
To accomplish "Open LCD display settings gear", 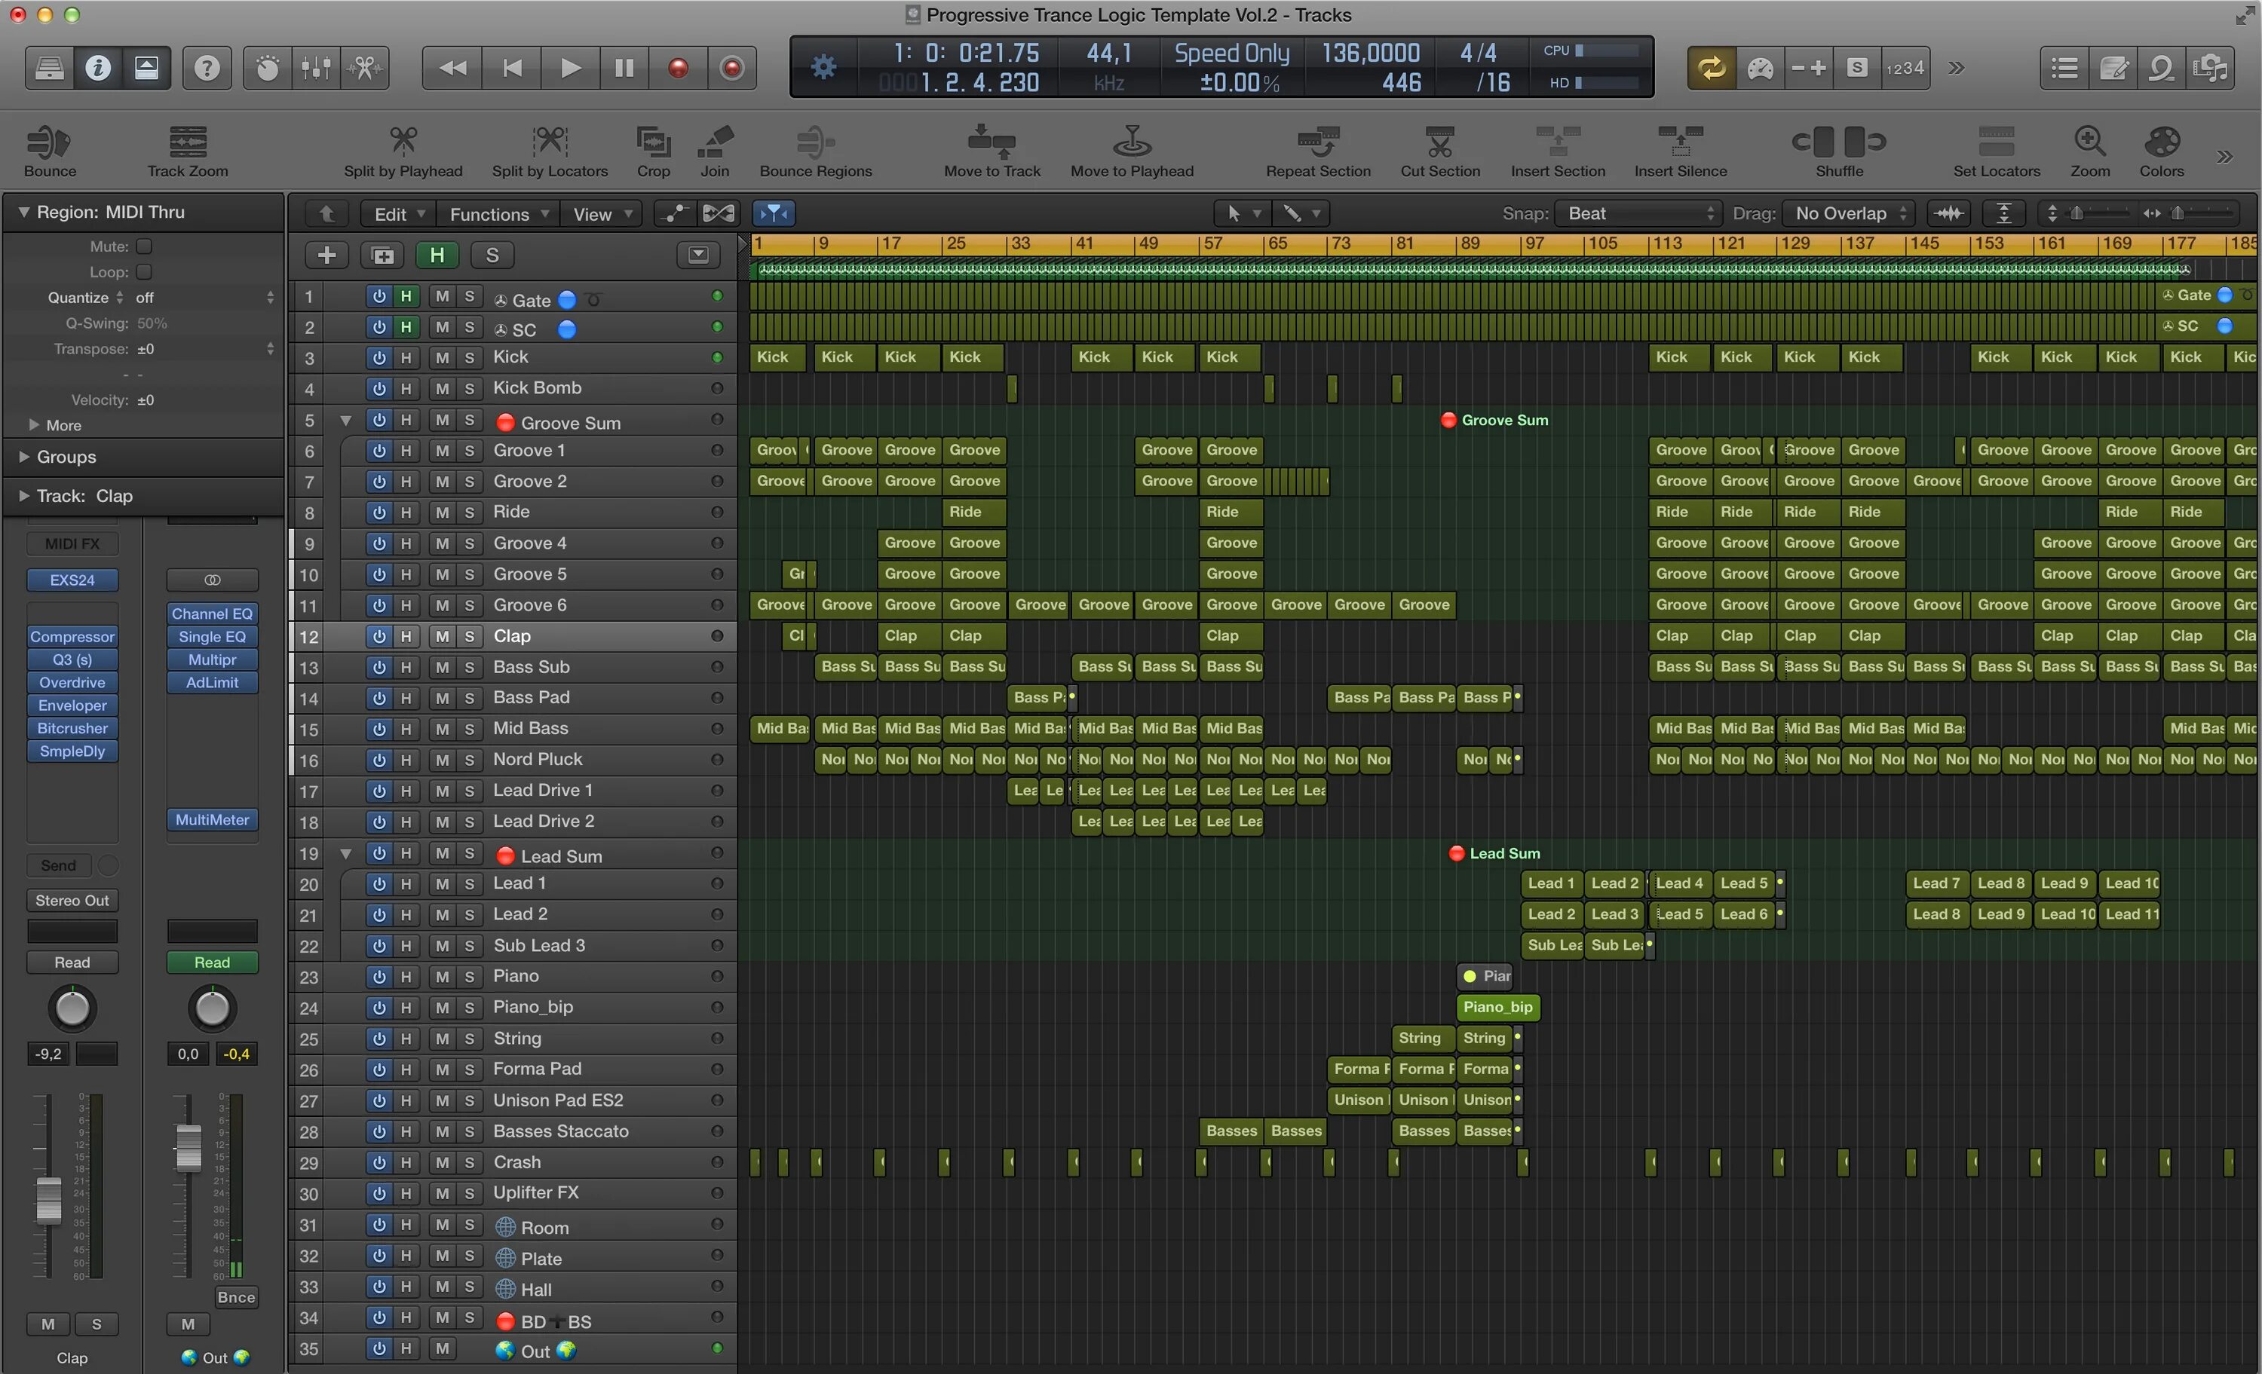I will [823, 67].
